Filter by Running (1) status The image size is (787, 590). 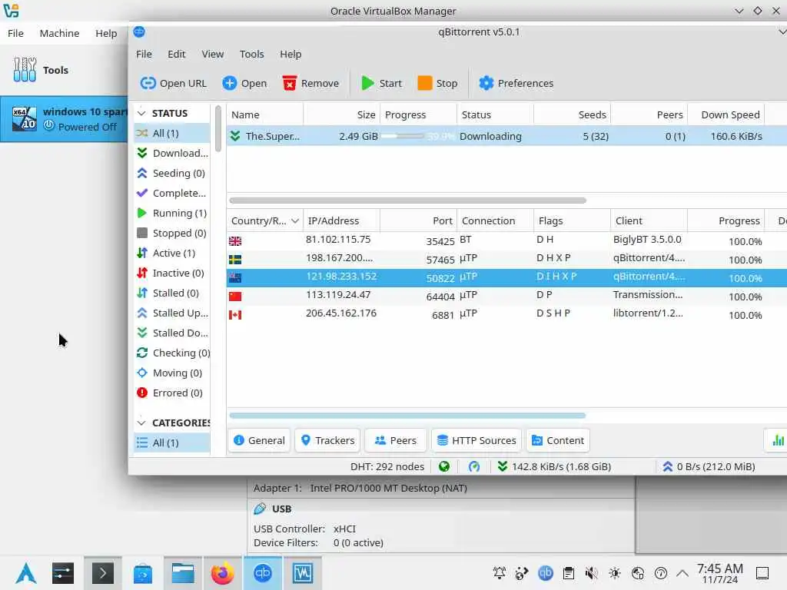pyautogui.click(x=172, y=214)
